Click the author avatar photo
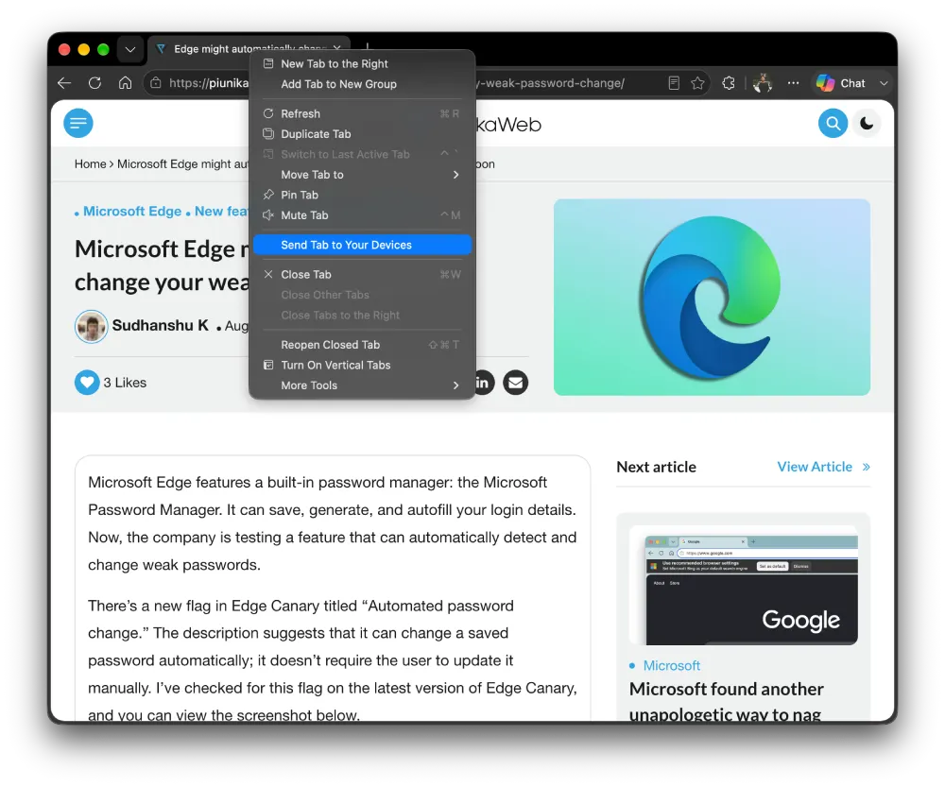Screen dimensions: 945x787 91,327
